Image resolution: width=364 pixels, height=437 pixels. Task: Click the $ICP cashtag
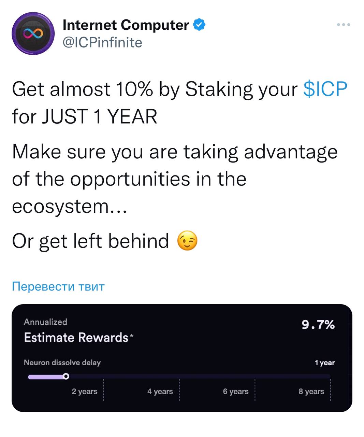coord(325,89)
